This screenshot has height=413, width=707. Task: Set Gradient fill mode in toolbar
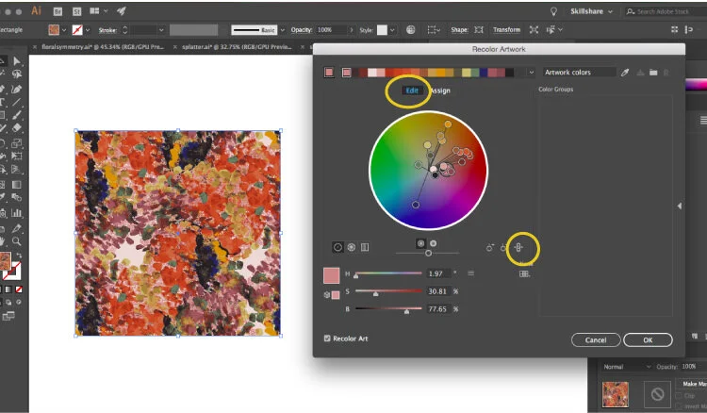coord(8,289)
